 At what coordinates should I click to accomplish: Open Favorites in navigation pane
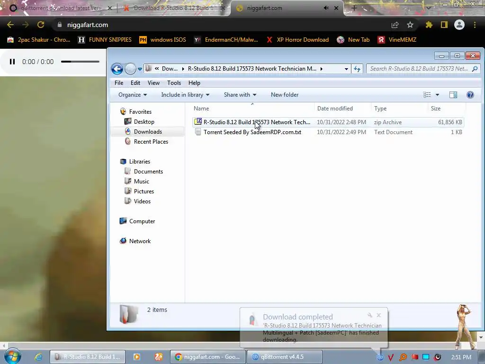click(140, 112)
